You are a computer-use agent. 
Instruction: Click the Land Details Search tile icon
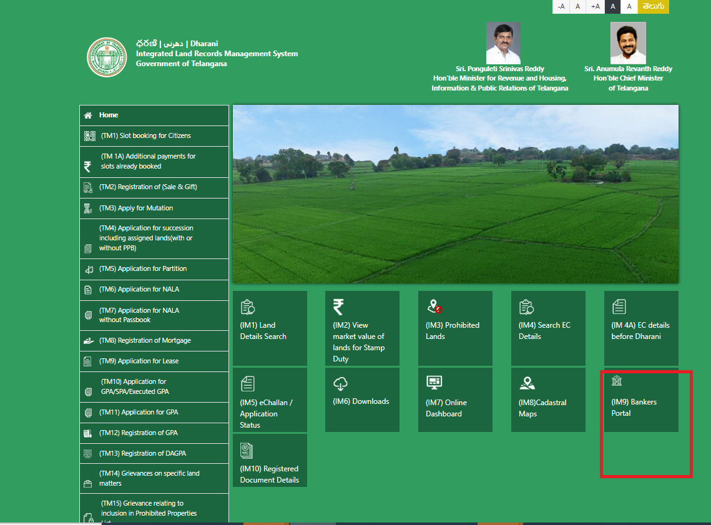pyautogui.click(x=247, y=307)
